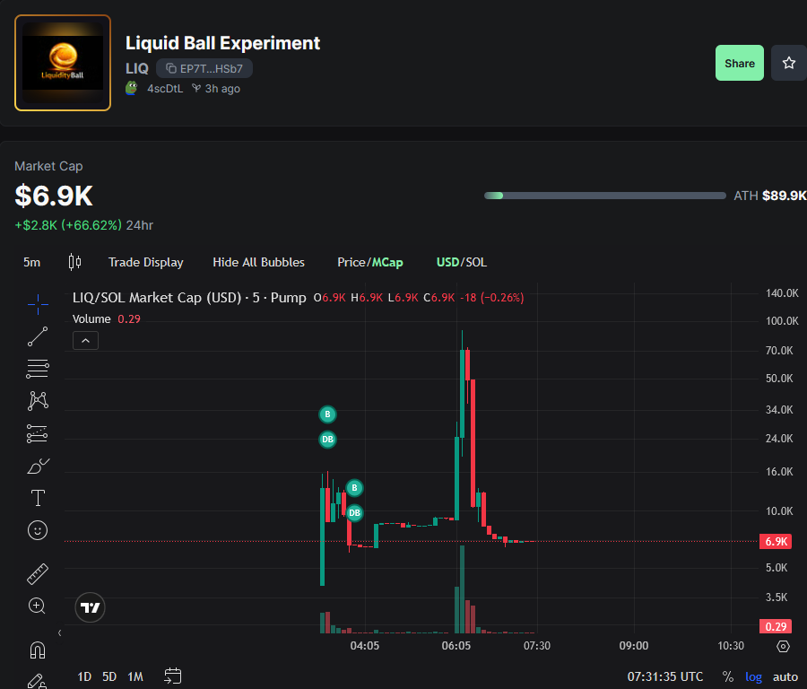The image size is (807, 689).
Task: Select the Text annotation tool
Action: [x=38, y=498]
